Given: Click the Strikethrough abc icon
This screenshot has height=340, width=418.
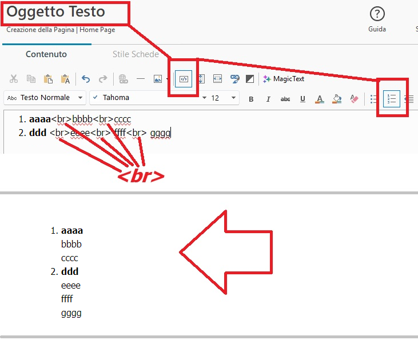Looking at the screenshot, I should tap(285, 99).
